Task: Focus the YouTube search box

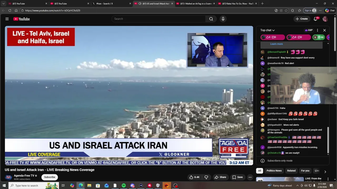Action: point(158,19)
